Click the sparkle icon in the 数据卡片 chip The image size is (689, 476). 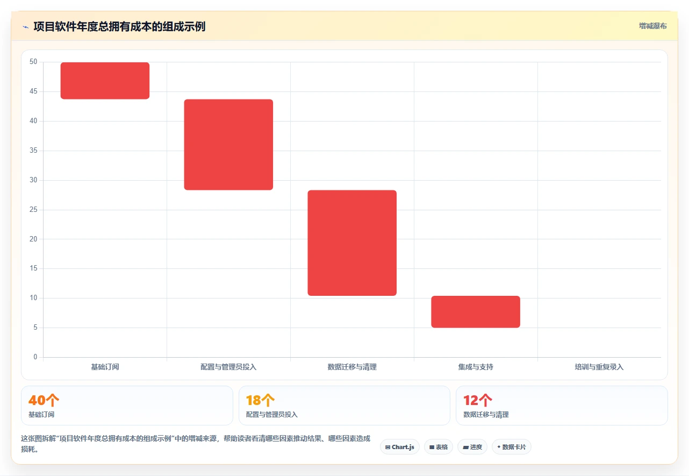point(499,447)
